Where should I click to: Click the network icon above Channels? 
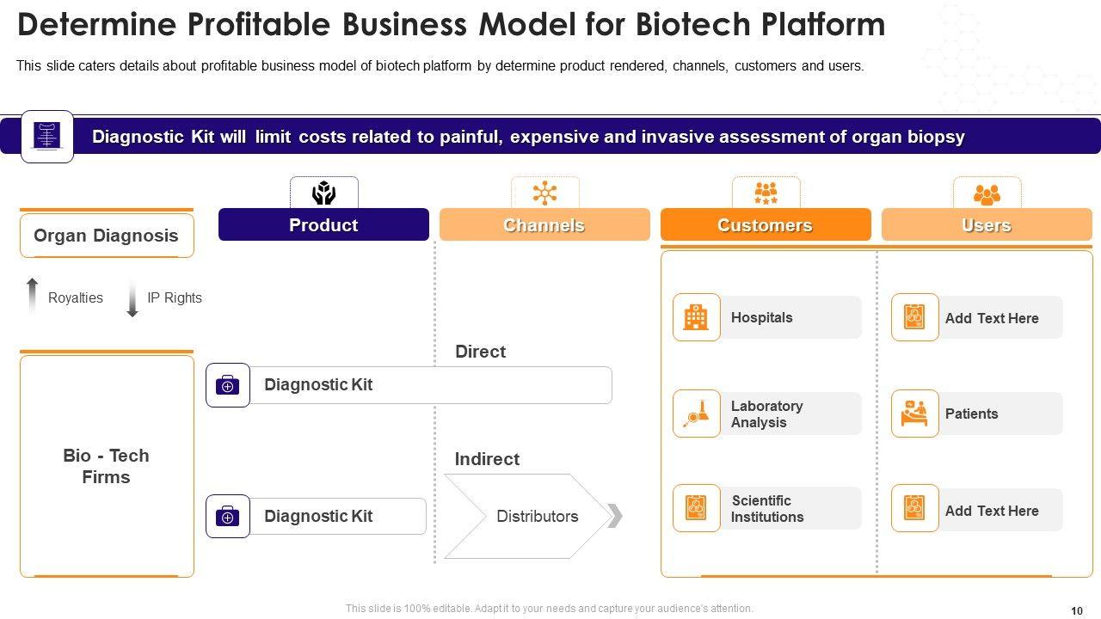coord(544,193)
